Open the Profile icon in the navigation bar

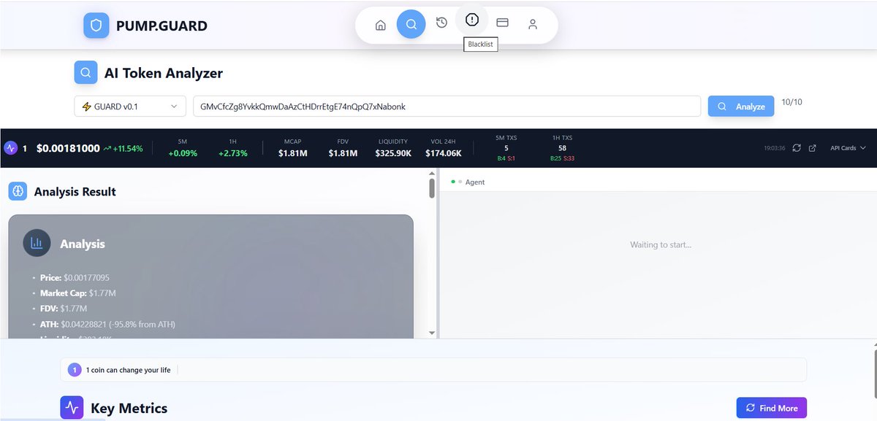(533, 23)
